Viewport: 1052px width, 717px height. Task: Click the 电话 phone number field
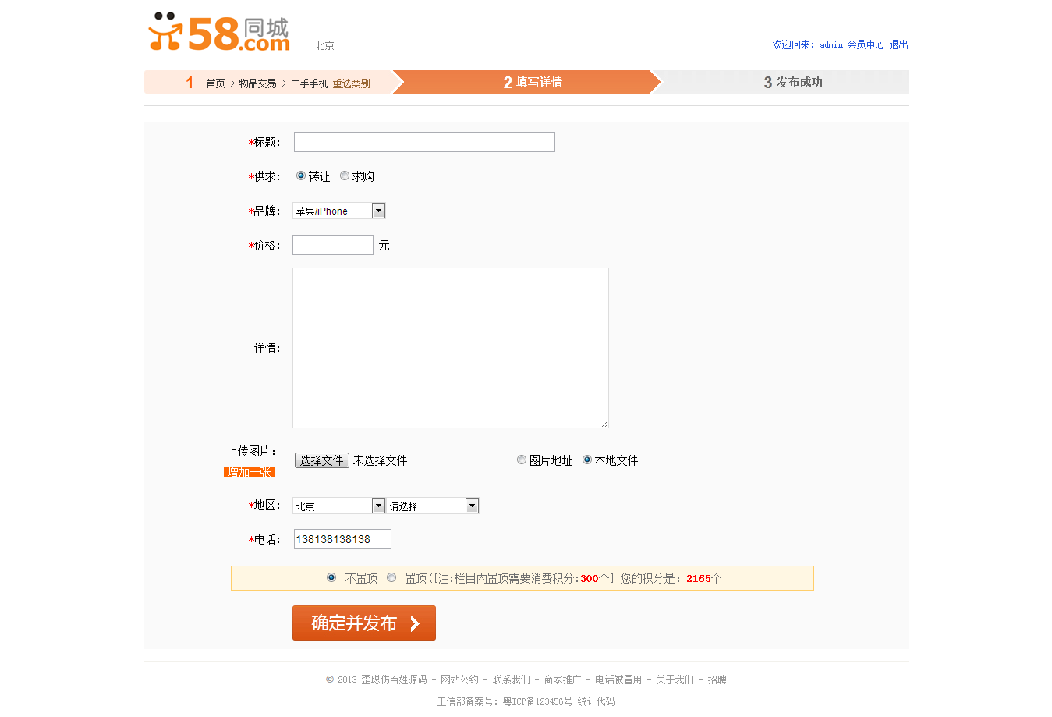(342, 539)
